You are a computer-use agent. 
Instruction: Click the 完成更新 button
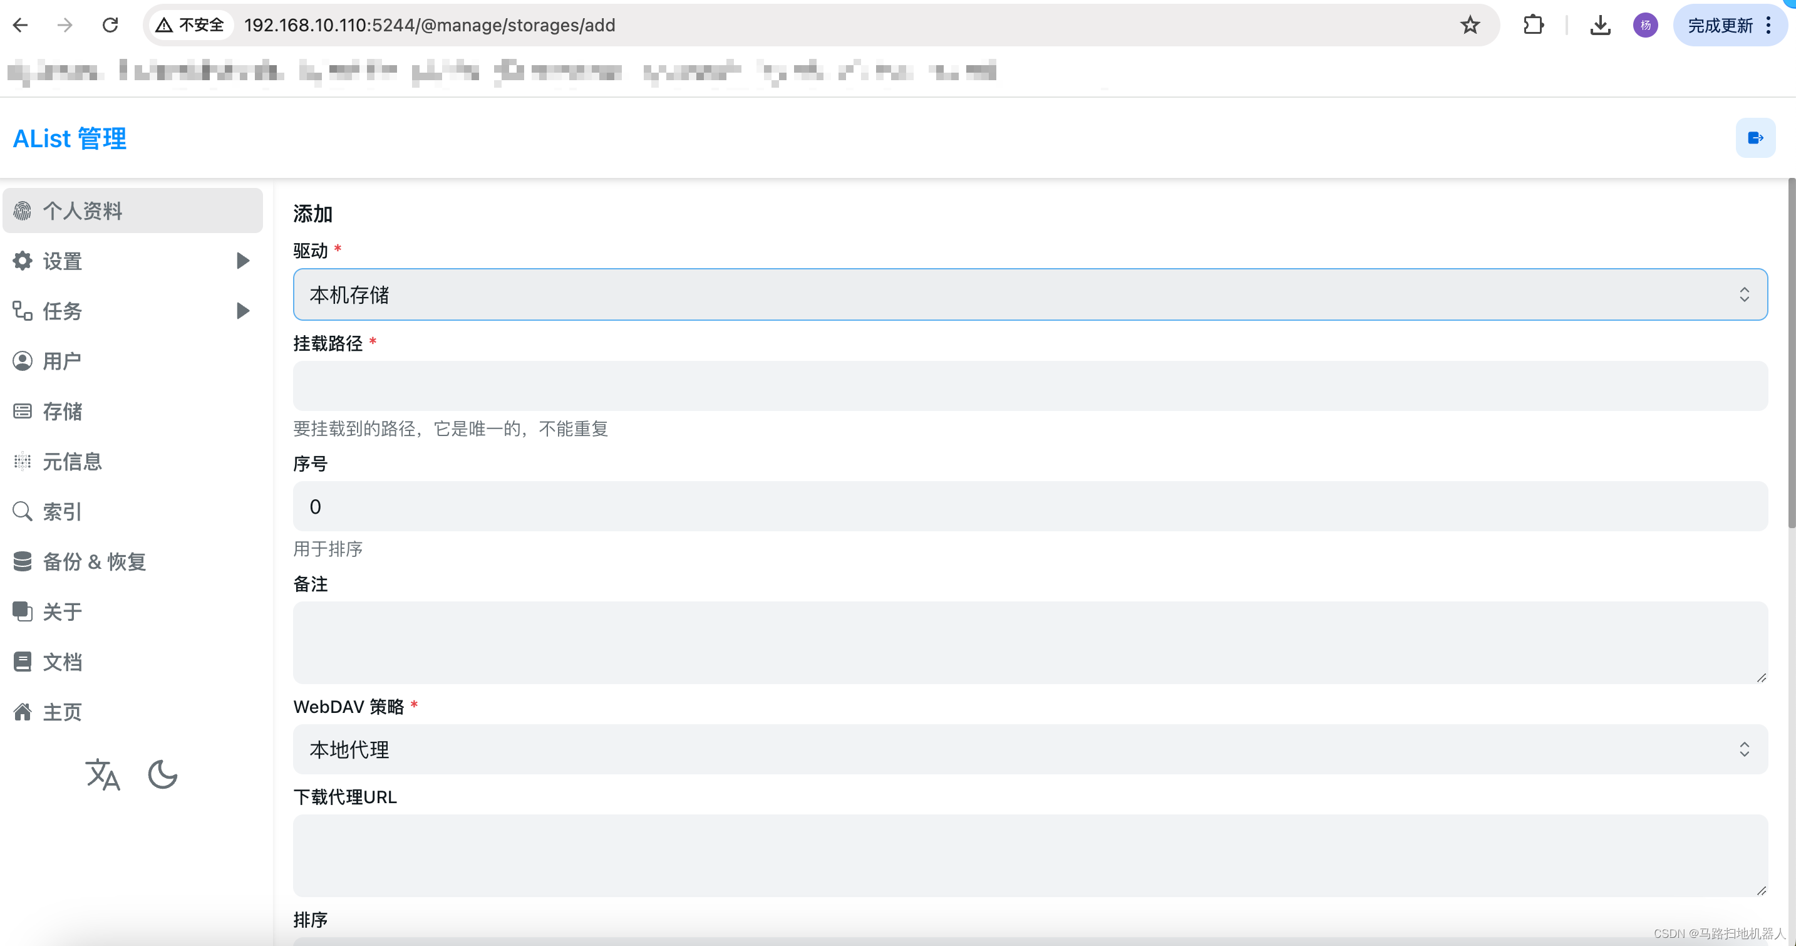pyautogui.click(x=1720, y=25)
